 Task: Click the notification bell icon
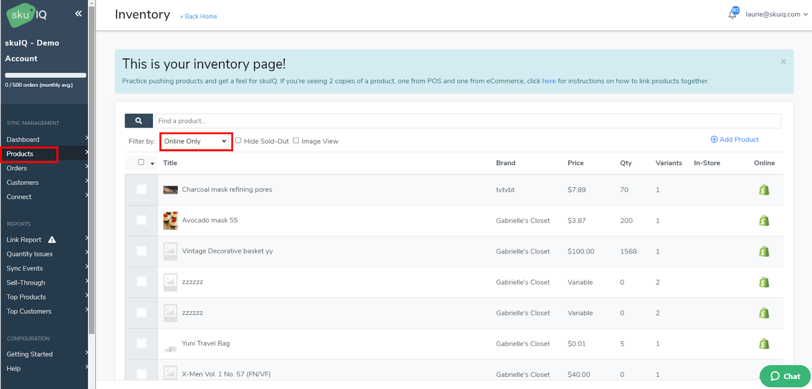[732, 15]
